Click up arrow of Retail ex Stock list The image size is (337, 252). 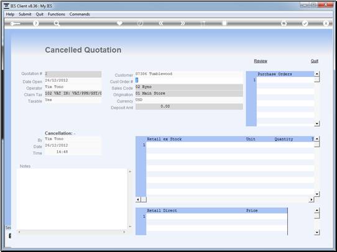coord(317,139)
